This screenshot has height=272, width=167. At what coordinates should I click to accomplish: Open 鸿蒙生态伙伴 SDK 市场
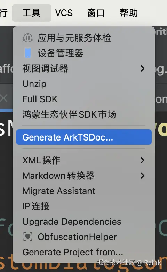(x=84, y=114)
